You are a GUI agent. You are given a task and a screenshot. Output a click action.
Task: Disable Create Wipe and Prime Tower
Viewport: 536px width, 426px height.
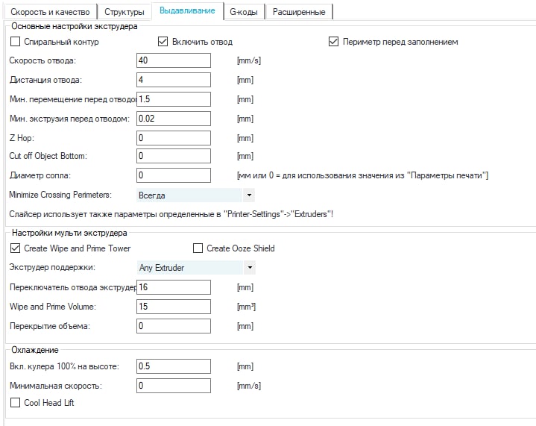click(x=16, y=248)
